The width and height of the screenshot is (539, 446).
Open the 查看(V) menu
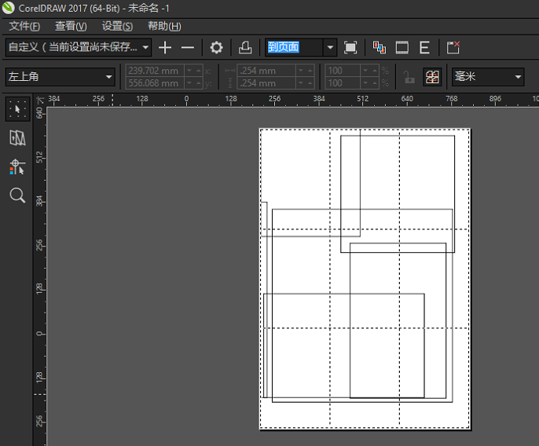pyautogui.click(x=71, y=26)
